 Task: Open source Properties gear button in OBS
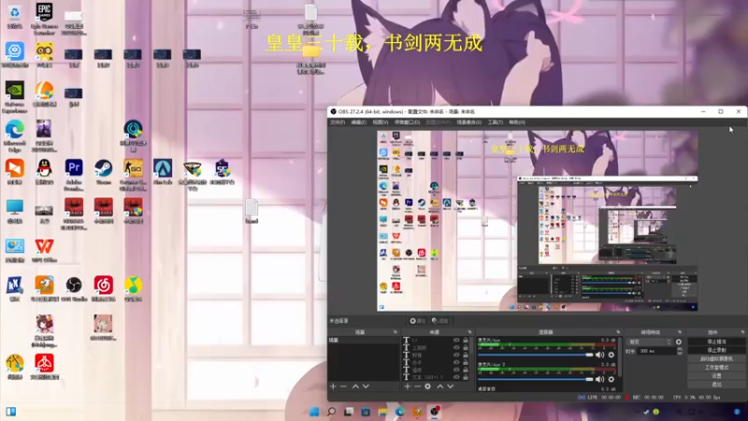click(x=417, y=321)
